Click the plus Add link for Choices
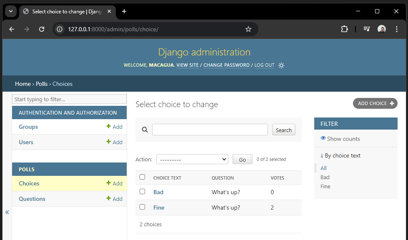408x240 pixels. [x=114, y=183]
